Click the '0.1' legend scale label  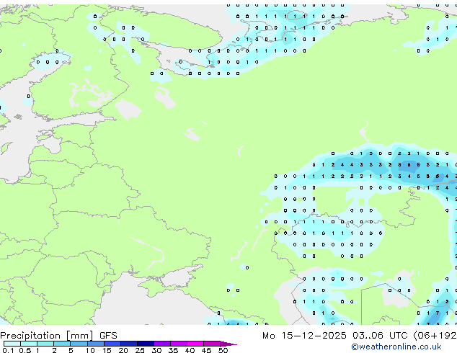(x=8, y=350)
